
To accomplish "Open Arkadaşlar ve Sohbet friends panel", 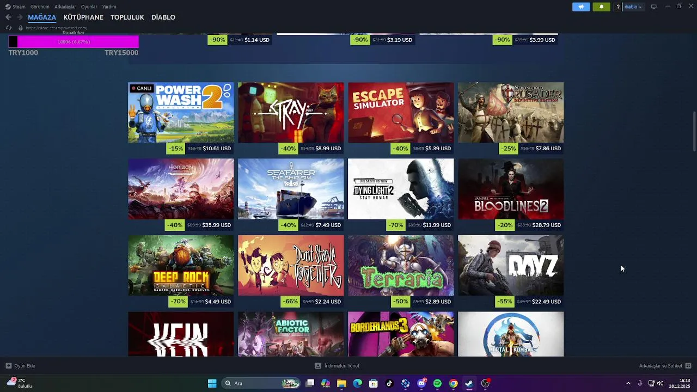I will click(665, 366).
